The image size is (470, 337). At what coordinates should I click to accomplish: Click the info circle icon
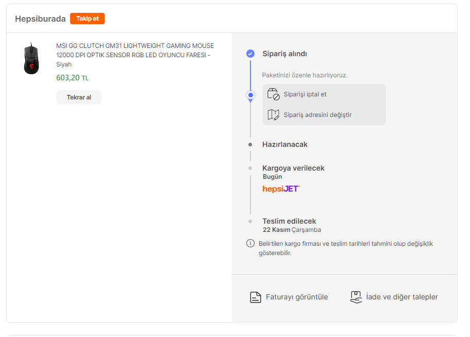tap(250, 243)
